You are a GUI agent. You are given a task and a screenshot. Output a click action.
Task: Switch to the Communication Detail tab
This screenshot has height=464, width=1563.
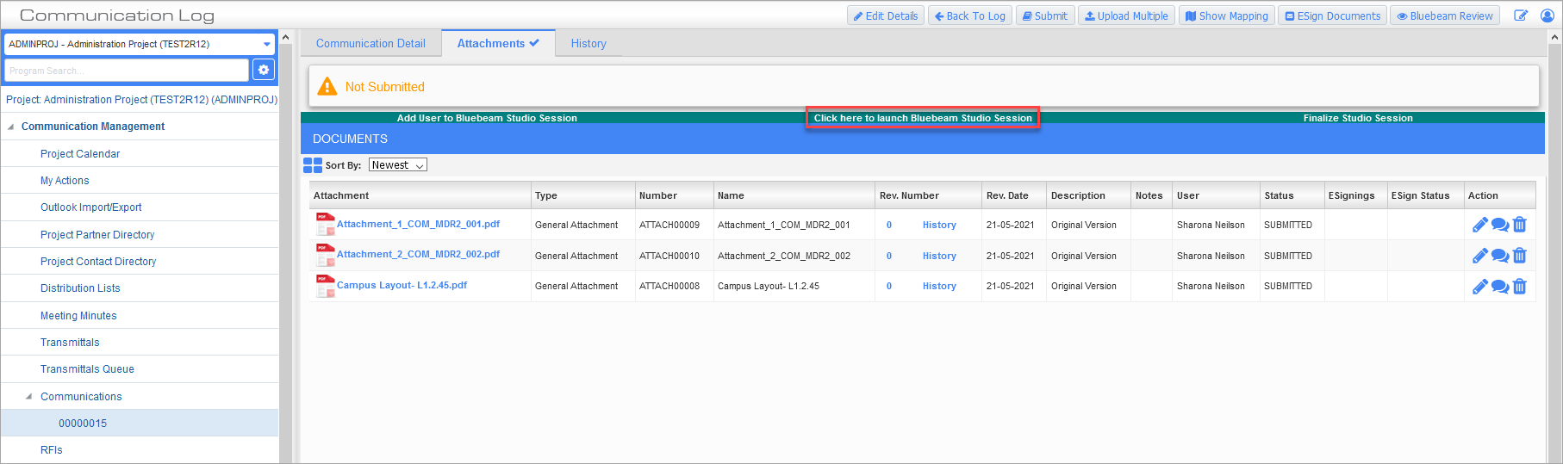pos(371,44)
